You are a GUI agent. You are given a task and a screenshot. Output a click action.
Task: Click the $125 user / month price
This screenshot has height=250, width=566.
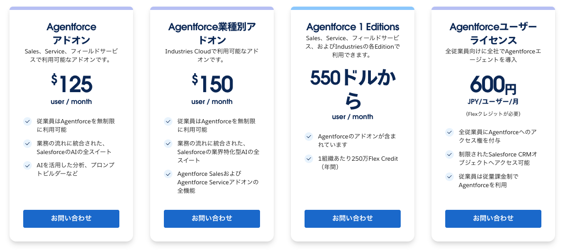click(x=72, y=88)
